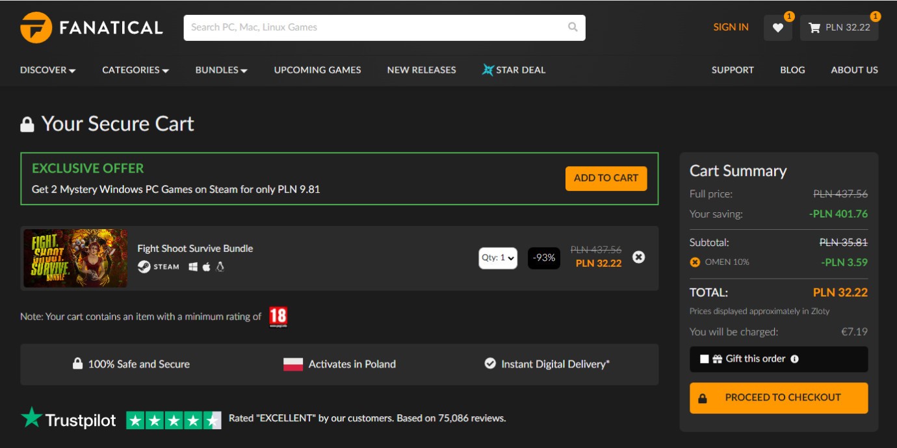Remove the OMEN 10% coupon
The height and width of the screenshot is (448, 897).
[x=695, y=262]
